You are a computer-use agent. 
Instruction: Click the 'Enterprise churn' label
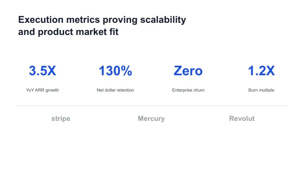[188, 90]
